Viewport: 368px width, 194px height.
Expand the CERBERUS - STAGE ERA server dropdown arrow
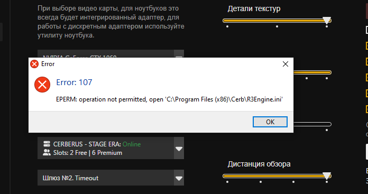(x=179, y=149)
